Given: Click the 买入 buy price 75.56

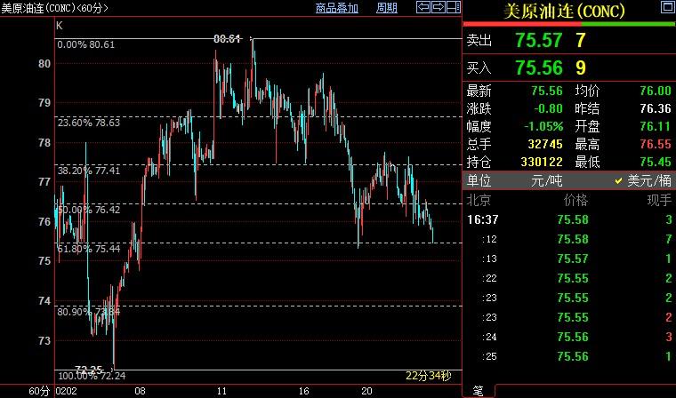Looking at the screenshot, I should pos(538,68).
